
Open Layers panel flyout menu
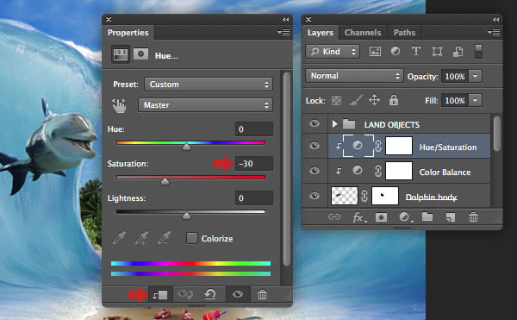coord(494,32)
